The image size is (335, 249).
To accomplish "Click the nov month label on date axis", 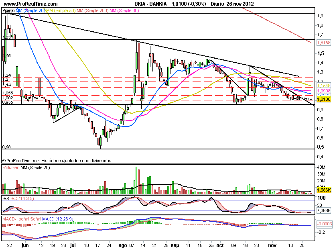I will click(272, 245).
